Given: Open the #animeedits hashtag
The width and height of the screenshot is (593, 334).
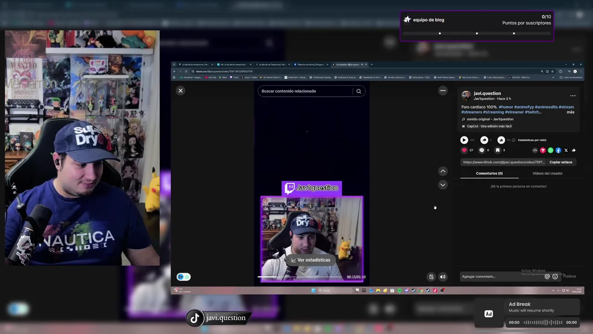Looking at the screenshot, I should point(546,107).
